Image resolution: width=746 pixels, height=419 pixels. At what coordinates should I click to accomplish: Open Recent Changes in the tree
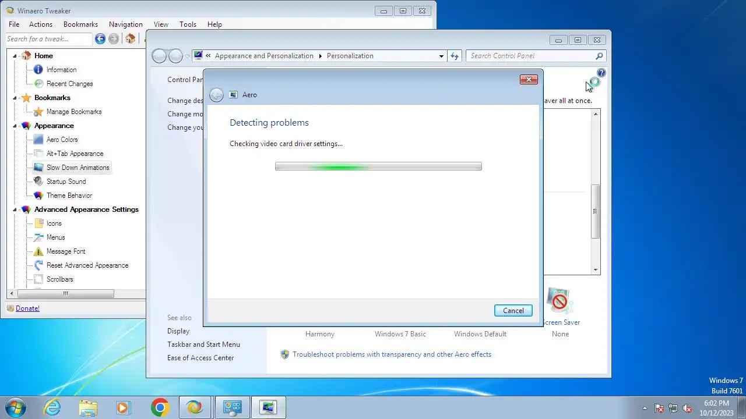click(x=69, y=84)
